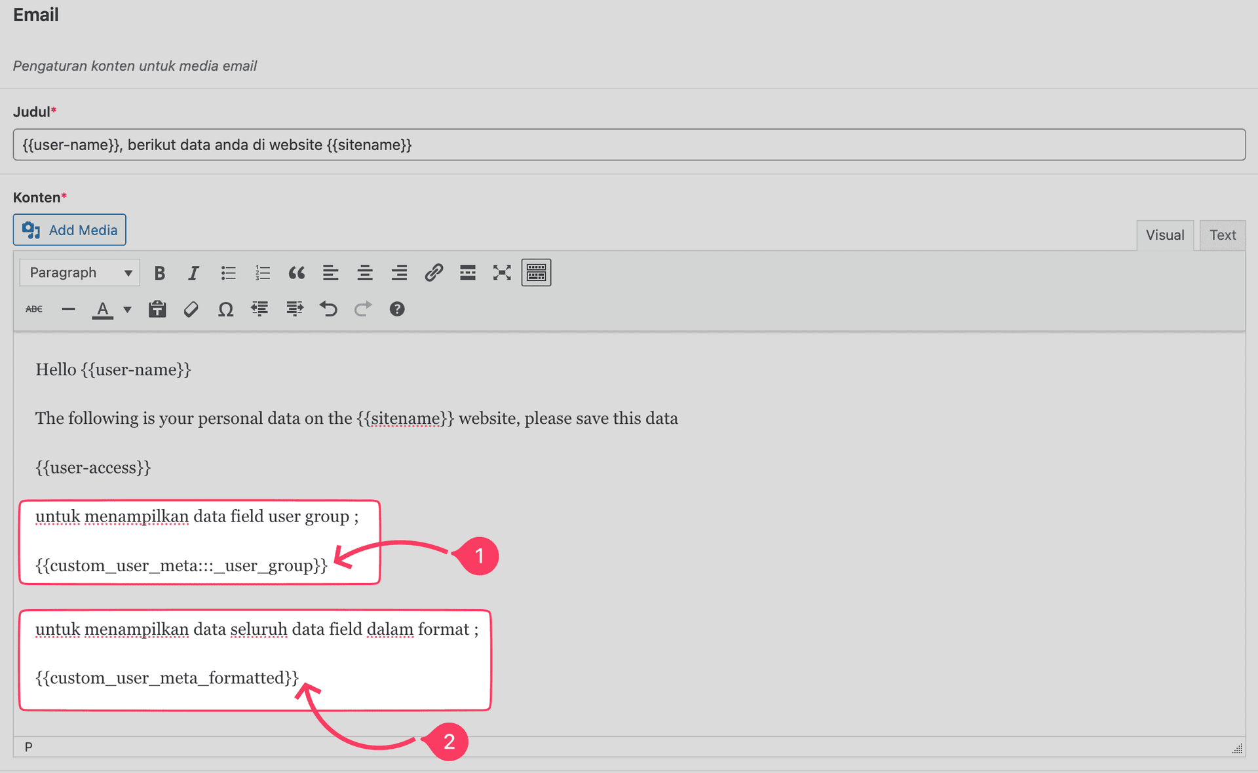The image size is (1258, 773).
Task: Expand the text color picker arrow
Action: [x=127, y=310]
